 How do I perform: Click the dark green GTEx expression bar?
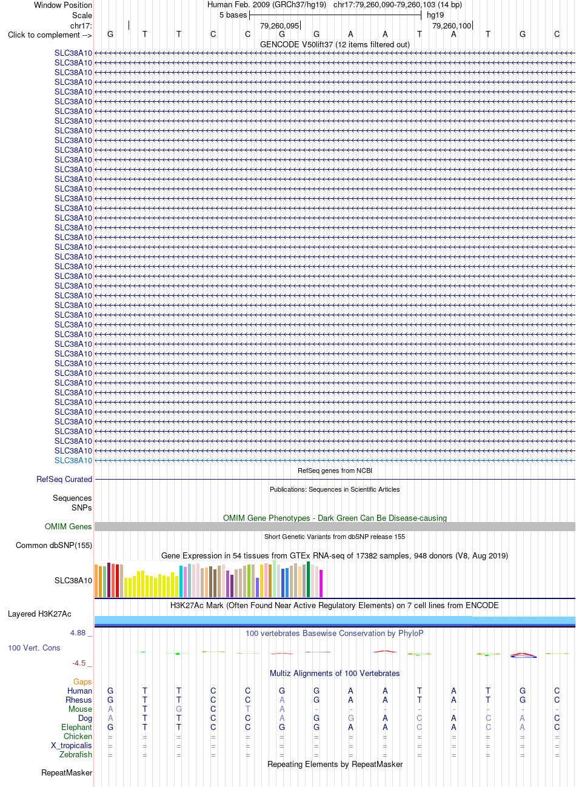tap(309, 579)
